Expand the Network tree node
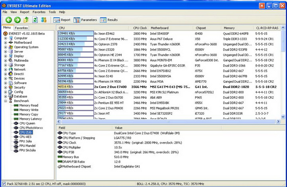287x187 pixels. coord(6,70)
